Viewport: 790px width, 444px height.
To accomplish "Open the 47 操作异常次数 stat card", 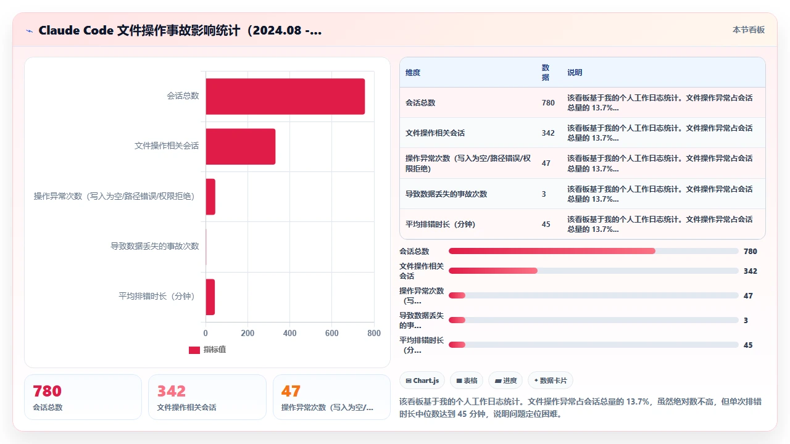I will coord(331,397).
